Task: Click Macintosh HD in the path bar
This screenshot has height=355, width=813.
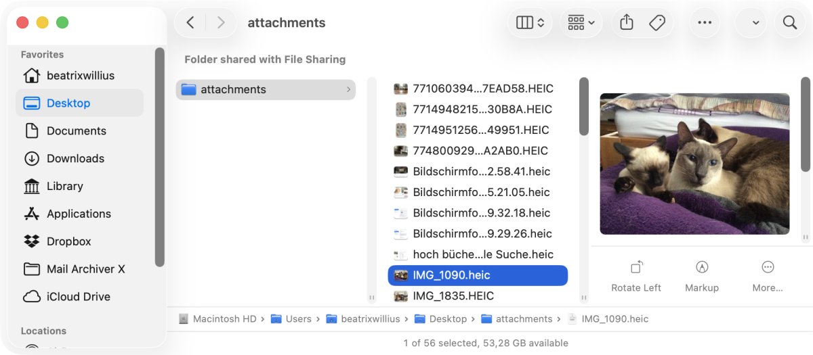Action: pos(217,318)
